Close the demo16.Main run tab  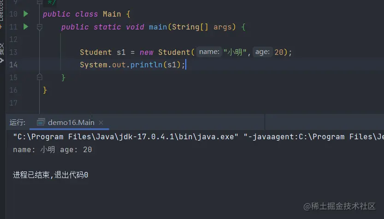(101, 123)
